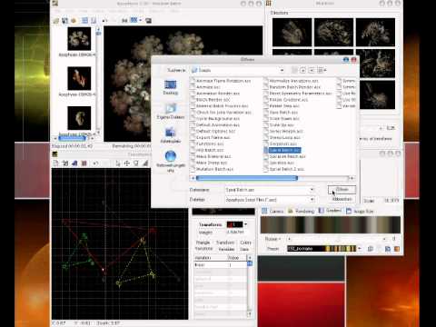Click the red delete icon in editor toolbar

(x=84, y=163)
